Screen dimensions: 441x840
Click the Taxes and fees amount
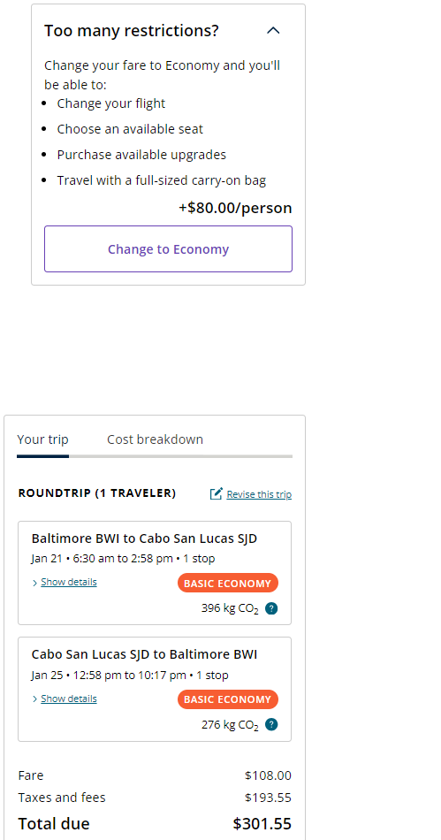(268, 798)
